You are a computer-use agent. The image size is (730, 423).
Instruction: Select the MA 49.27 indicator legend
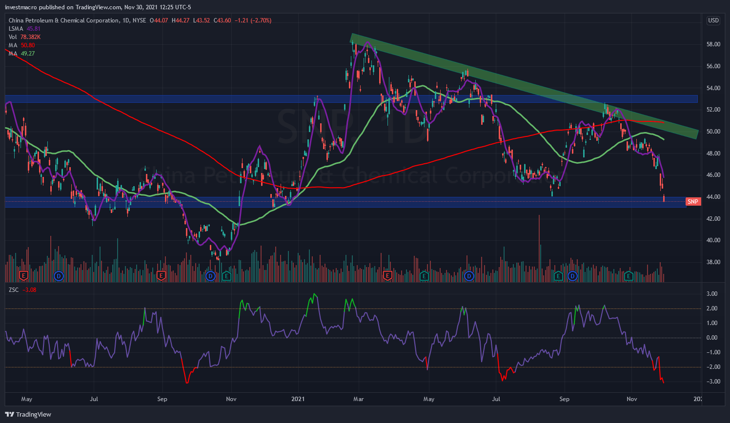(13, 54)
